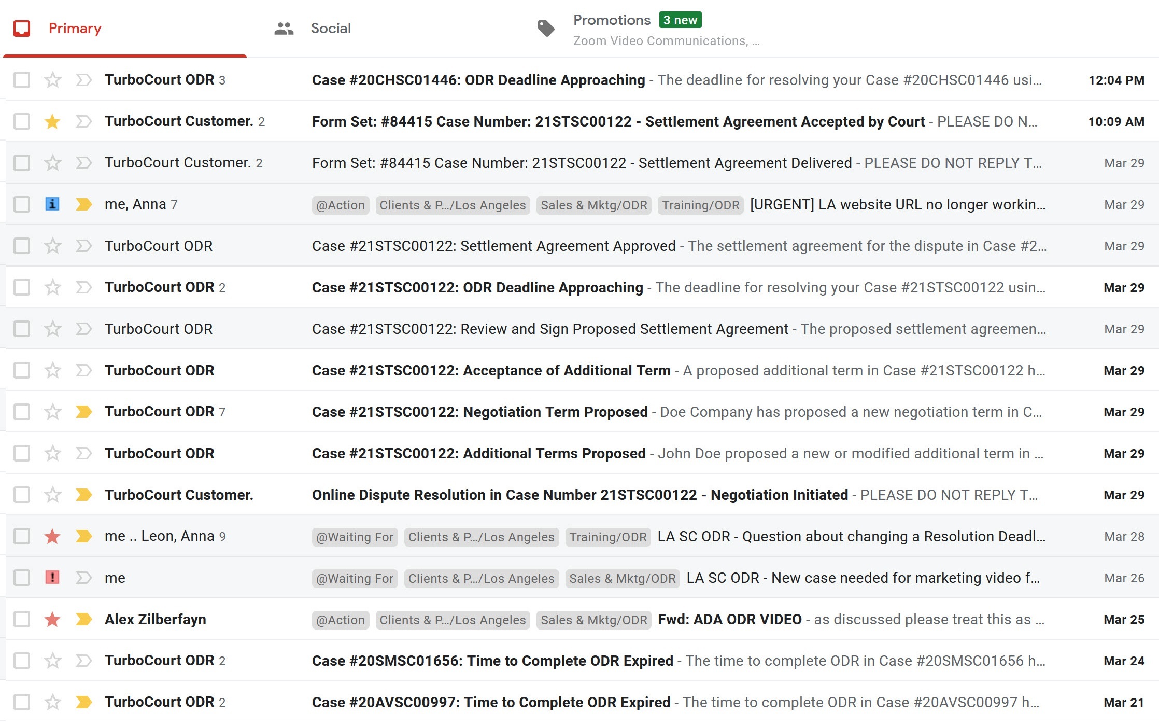Viewport: 1159px width, 727px height.
Task: Check the box next to the Alex Zilberfayn email
Action: click(22, 619)
